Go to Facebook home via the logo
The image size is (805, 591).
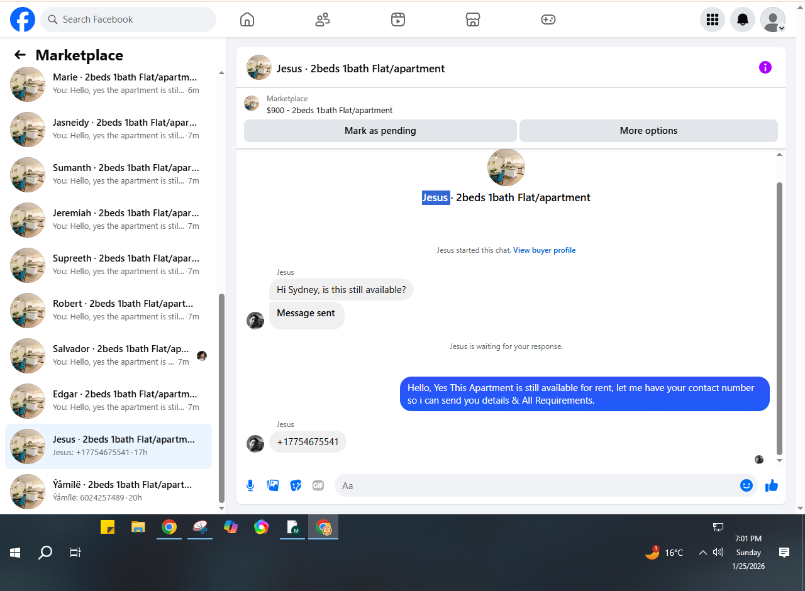(x=23, y=19)
